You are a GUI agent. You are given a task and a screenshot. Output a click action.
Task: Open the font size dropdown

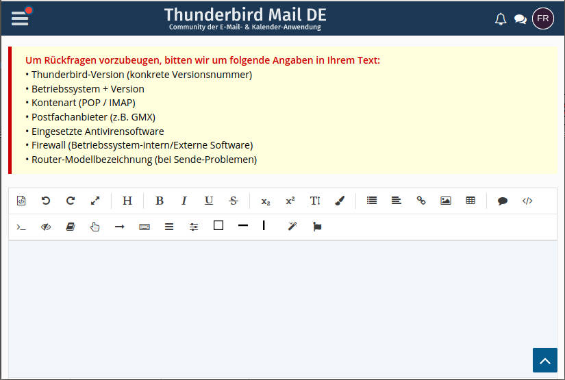[x=315, y=201]
